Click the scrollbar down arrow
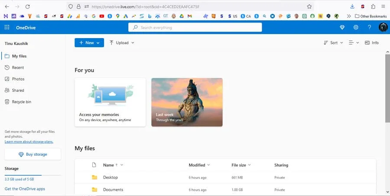The height and width of the screenshot is (196, 390). (x=387, y=192)
